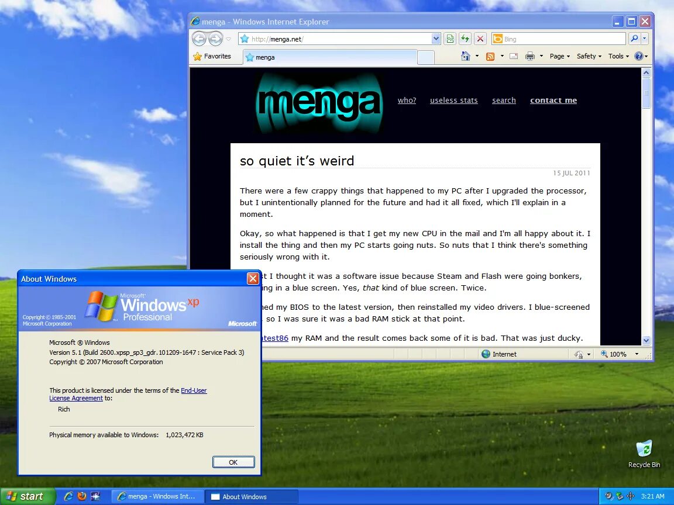Close the About Windows dialog
The height and width of the screenshot is (505, 674).
coord(253,279)
